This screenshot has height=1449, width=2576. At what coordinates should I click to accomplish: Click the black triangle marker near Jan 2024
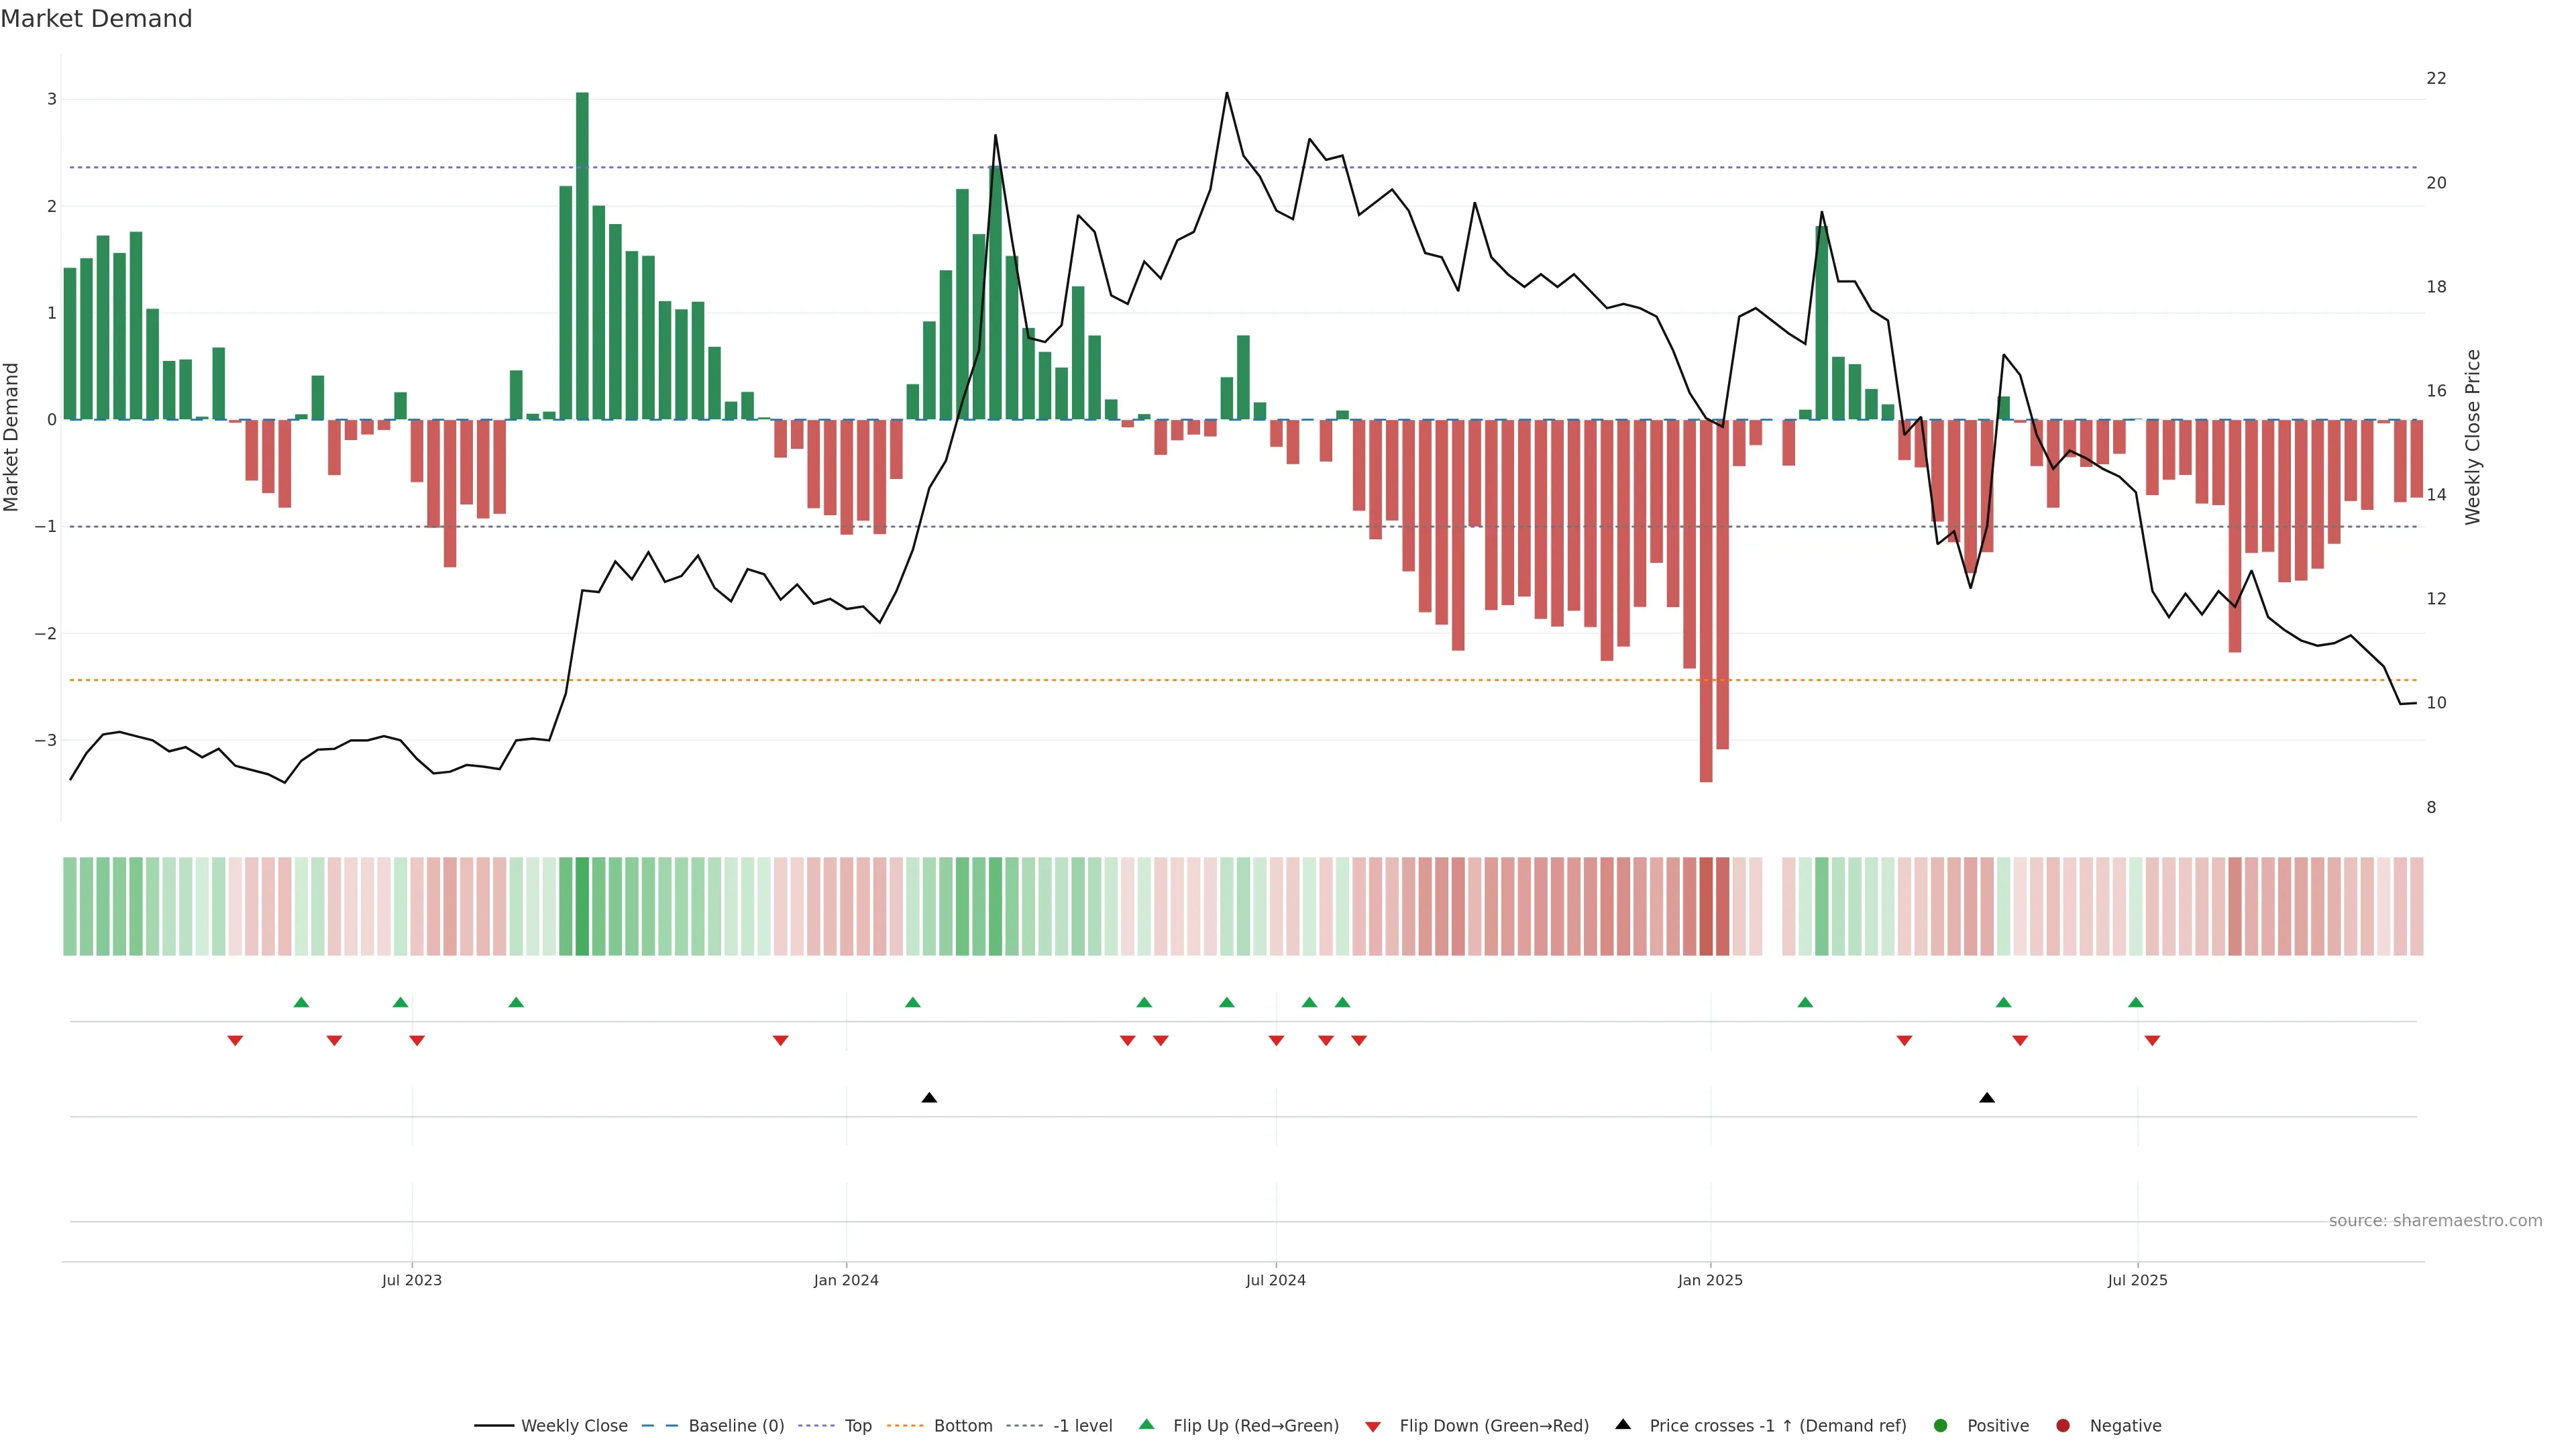(929, 1098)
